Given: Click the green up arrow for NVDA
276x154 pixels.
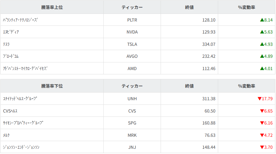Looking at the screenshot, I should 262,32.
